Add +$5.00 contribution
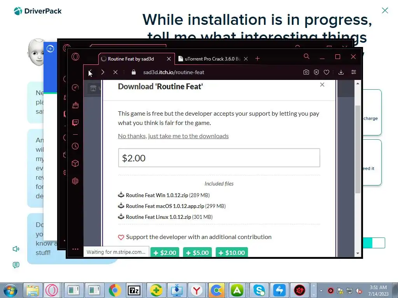This screenshot has height=298, width=398. click(197, 252)
